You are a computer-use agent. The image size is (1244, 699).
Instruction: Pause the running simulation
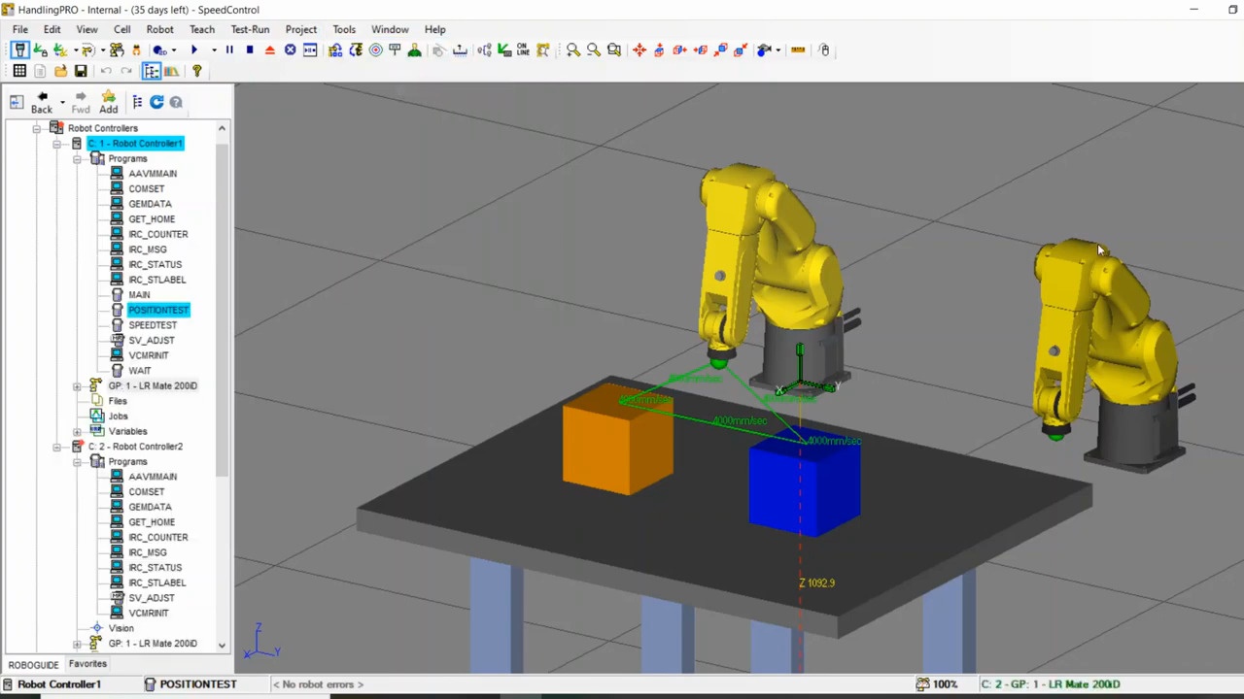229,50
